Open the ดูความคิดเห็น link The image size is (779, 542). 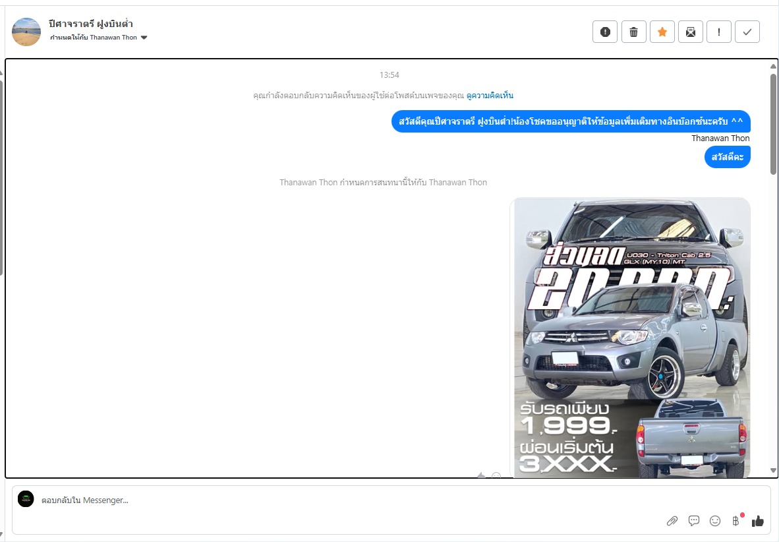coord(490,96)
